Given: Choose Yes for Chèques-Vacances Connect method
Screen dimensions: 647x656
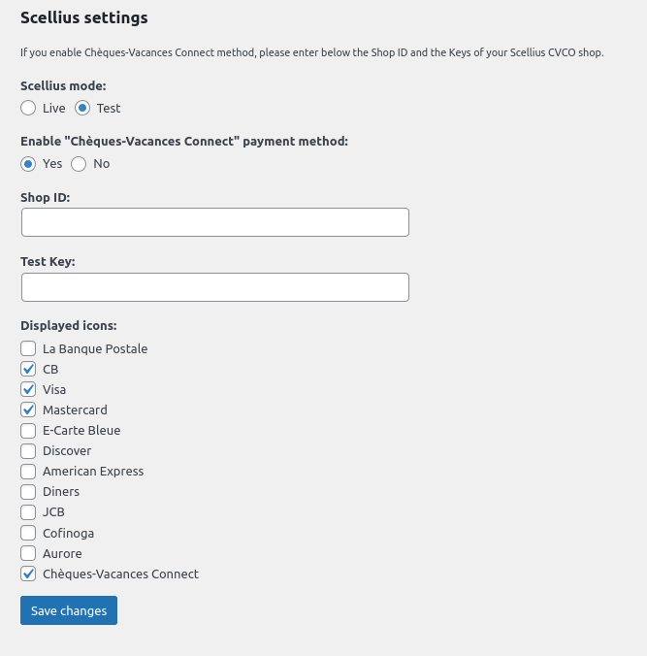Looking at the screenshot, I should (x=28, y=163).
